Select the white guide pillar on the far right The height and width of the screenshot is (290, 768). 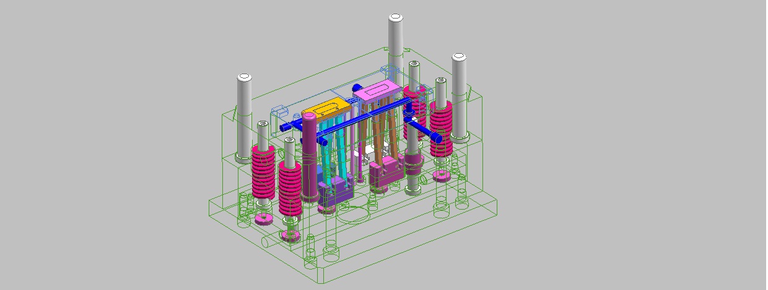tap(459, 98)
